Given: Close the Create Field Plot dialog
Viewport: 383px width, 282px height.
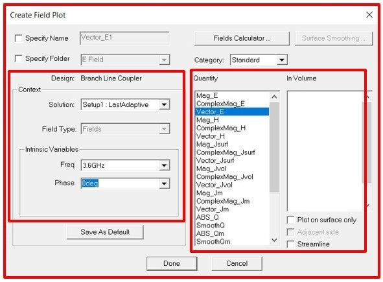Looking at the screenshot, I should tap(369, 15).
